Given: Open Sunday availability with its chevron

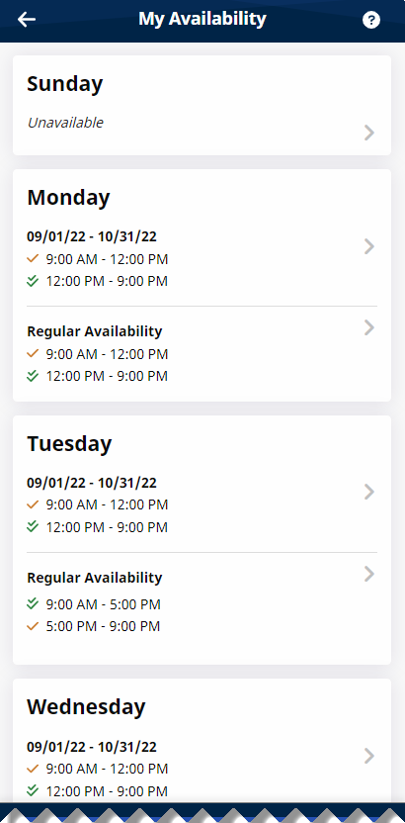Looking at the screenshot, I should [x=369, y=133].
